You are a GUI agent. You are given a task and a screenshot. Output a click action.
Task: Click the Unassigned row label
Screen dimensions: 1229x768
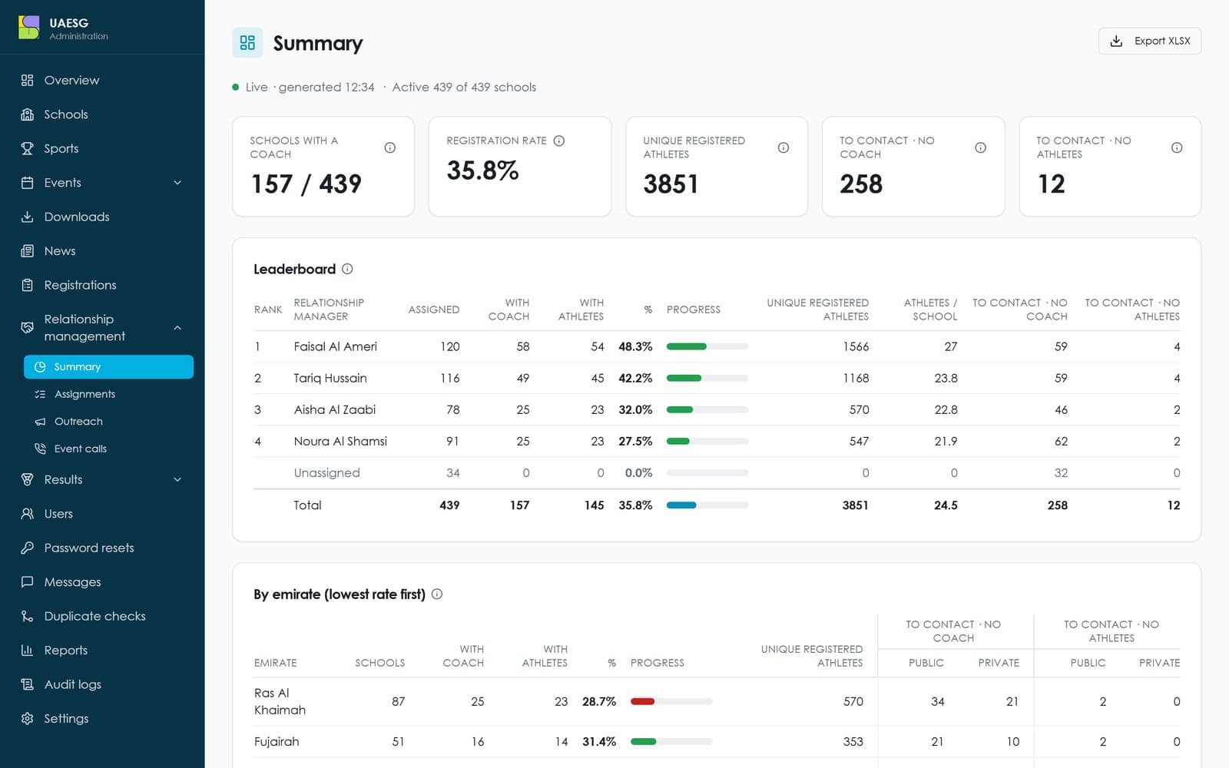[326, 473]
